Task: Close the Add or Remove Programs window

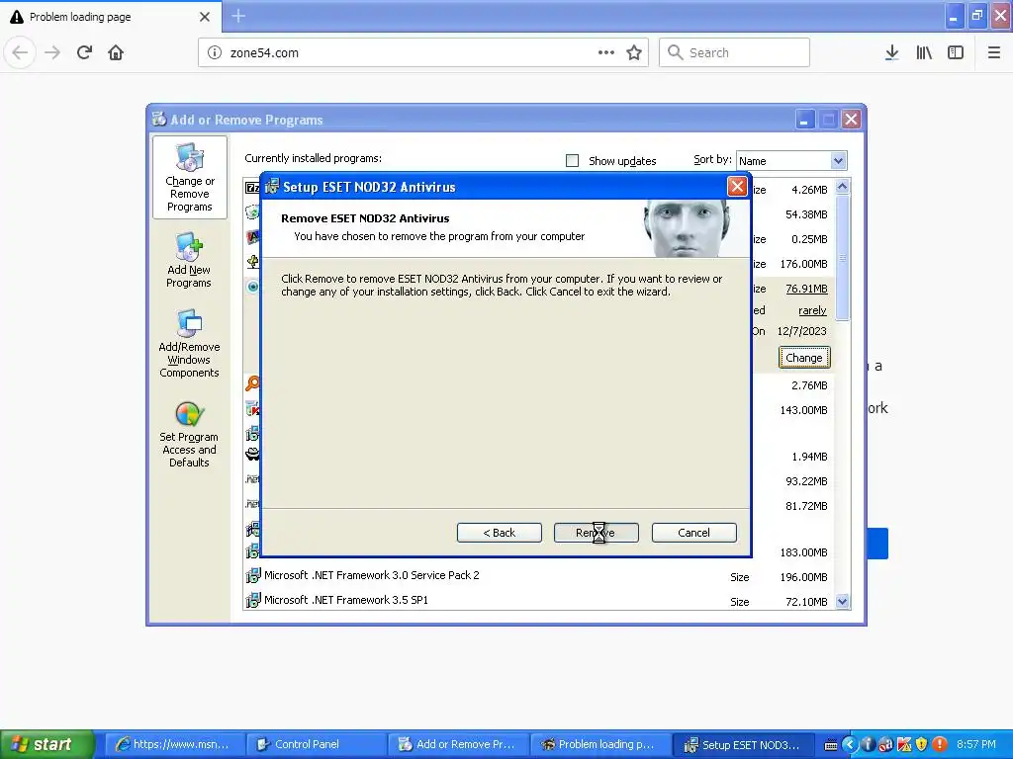Action: click(x=852, y=120)
